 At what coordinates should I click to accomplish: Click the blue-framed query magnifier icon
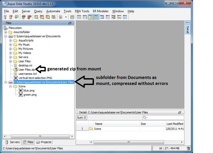coord(48,17)
